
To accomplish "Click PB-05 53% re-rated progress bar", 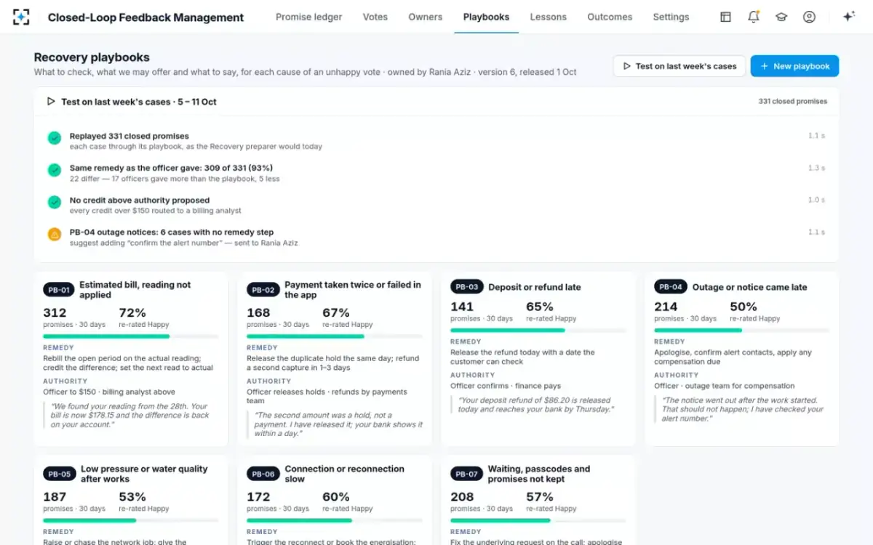I will (131, 520).
